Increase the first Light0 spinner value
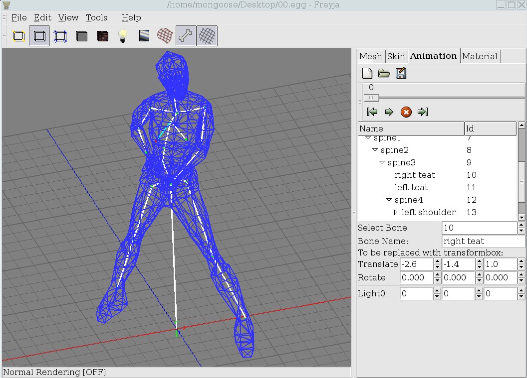This screenshot has height=378, width=527. [x=437, y=290]
